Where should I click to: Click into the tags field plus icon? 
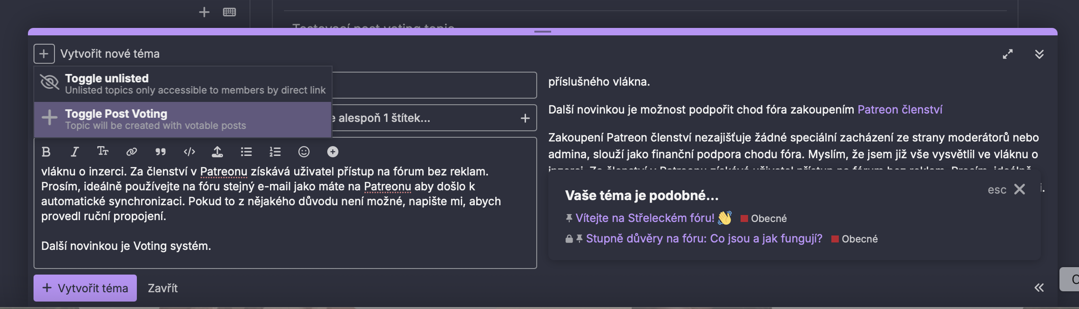click(x=525, y=118)
